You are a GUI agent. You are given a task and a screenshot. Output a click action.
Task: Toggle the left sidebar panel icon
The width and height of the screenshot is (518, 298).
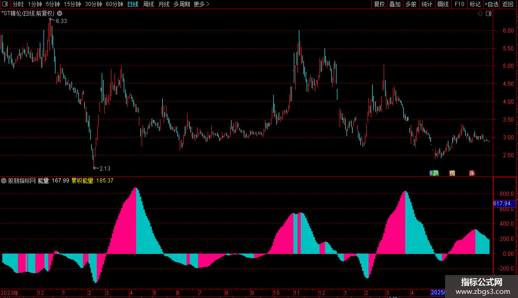click(5, 4)
